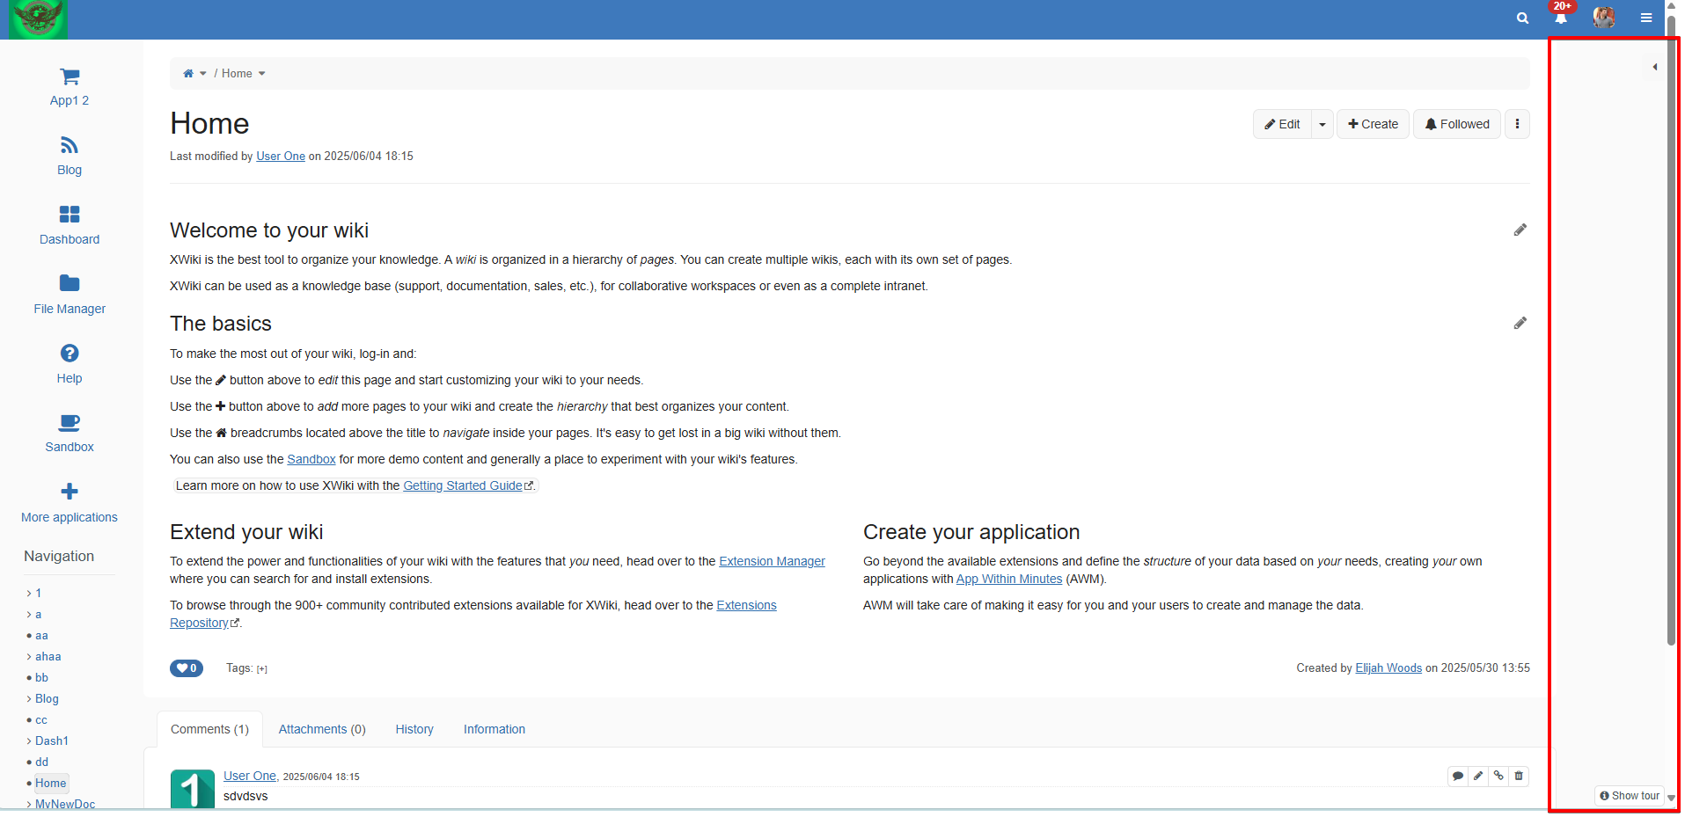This screenshot has width=1685, height=817.
Task: Click the breadcrumb home icon
Action: click(188, 74)
